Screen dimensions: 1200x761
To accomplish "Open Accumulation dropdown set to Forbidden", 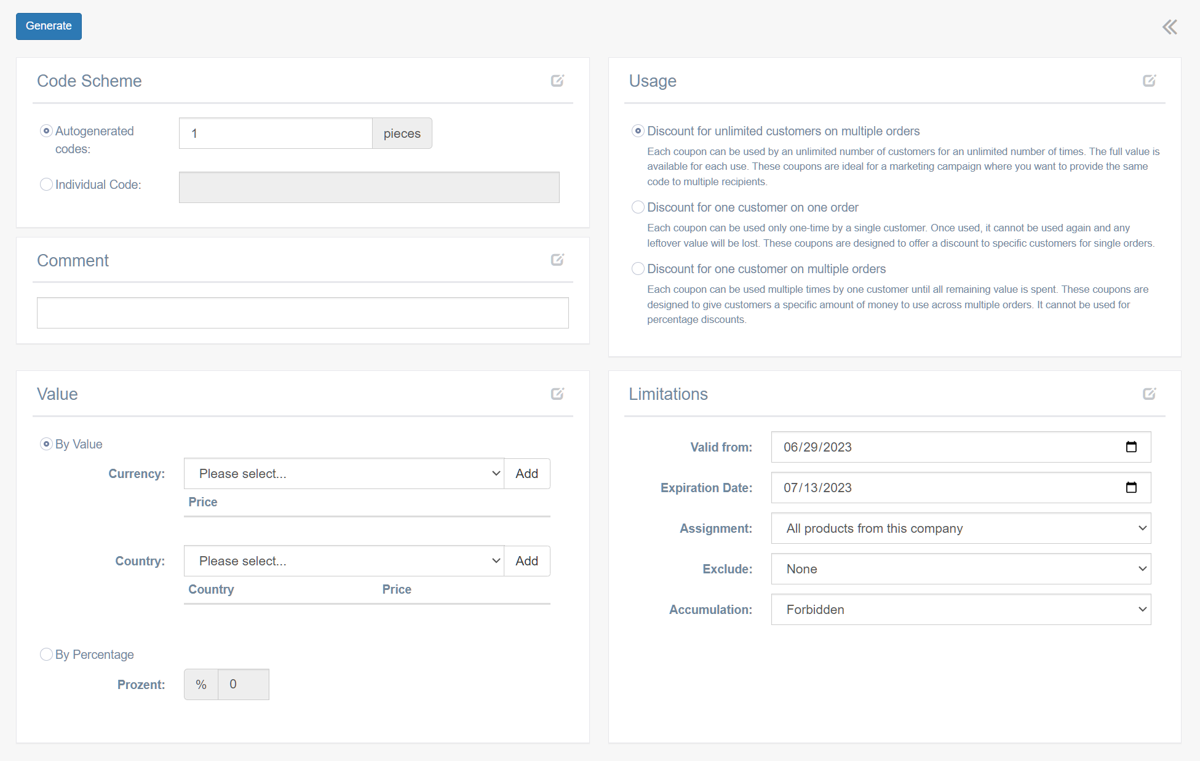I will coord(961,610).
